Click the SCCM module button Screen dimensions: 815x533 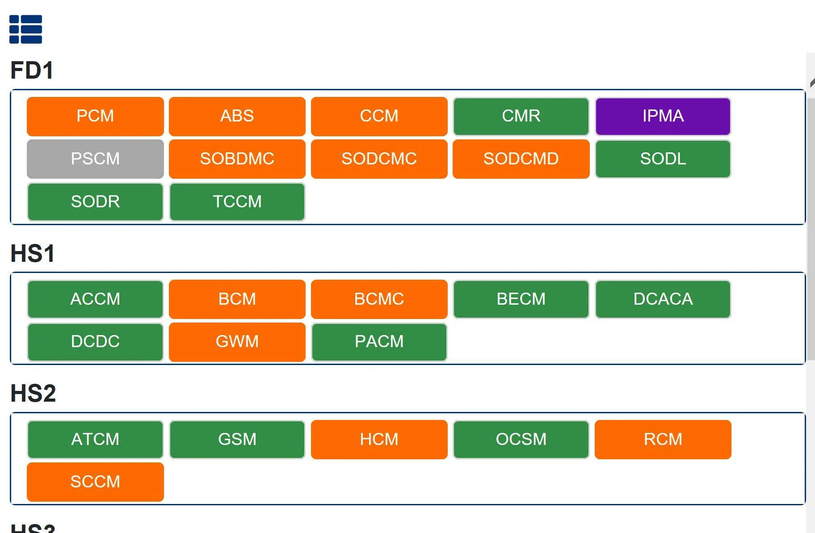click(x=95, y=482)
